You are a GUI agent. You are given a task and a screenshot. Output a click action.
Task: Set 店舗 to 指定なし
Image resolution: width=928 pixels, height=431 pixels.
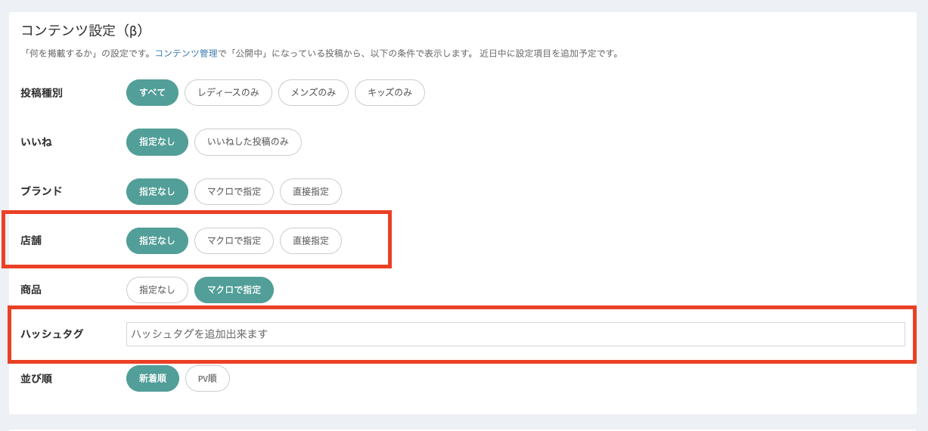[157, 240]
